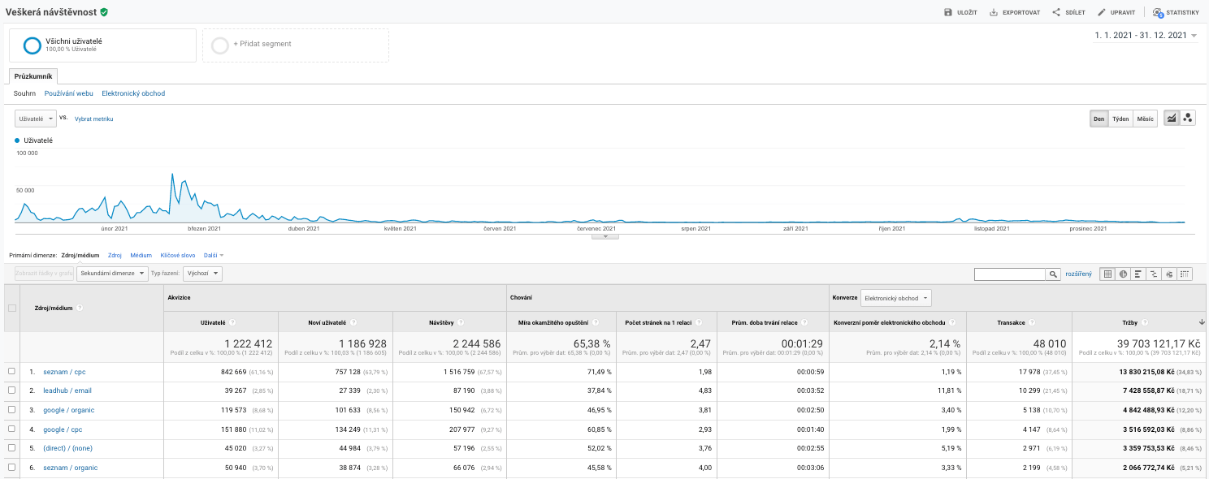This screenshot has width=1209, height=479.
Task: Open the pivot table view icon
Action: point(1185,274)
